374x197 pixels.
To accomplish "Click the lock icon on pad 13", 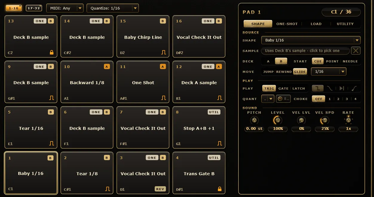I will click(x=52, y=53).
